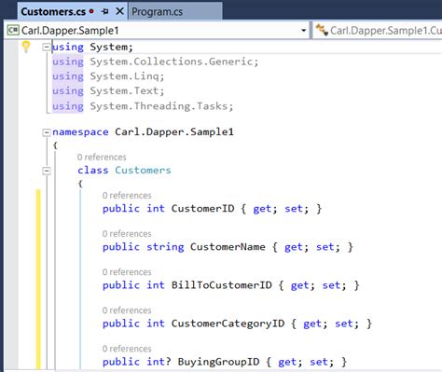The width and height of the screenshot is (442, 372).
Task: Open the Carl.Dapper.Sample1.Cu type dropdown
Action: [x=378, y=31]
